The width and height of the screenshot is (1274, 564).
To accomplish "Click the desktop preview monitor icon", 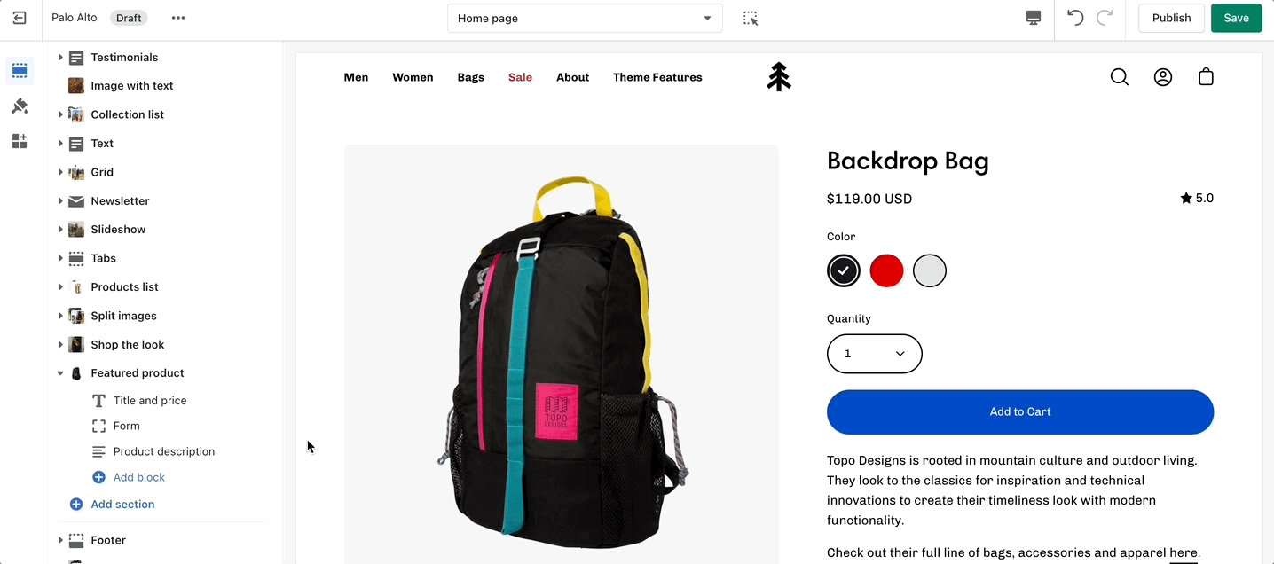I will click(x=1034, y=18).
